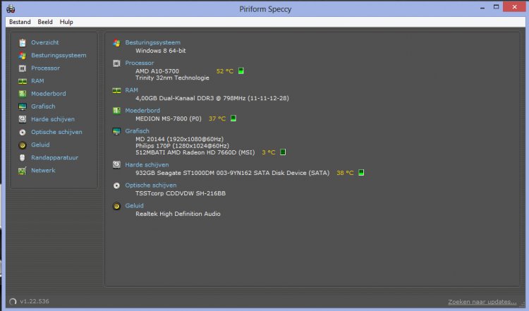This screenshot has height=311, width=529.
Task: Navigate to Netwerk in sidebar
Action: coord(43,171)
